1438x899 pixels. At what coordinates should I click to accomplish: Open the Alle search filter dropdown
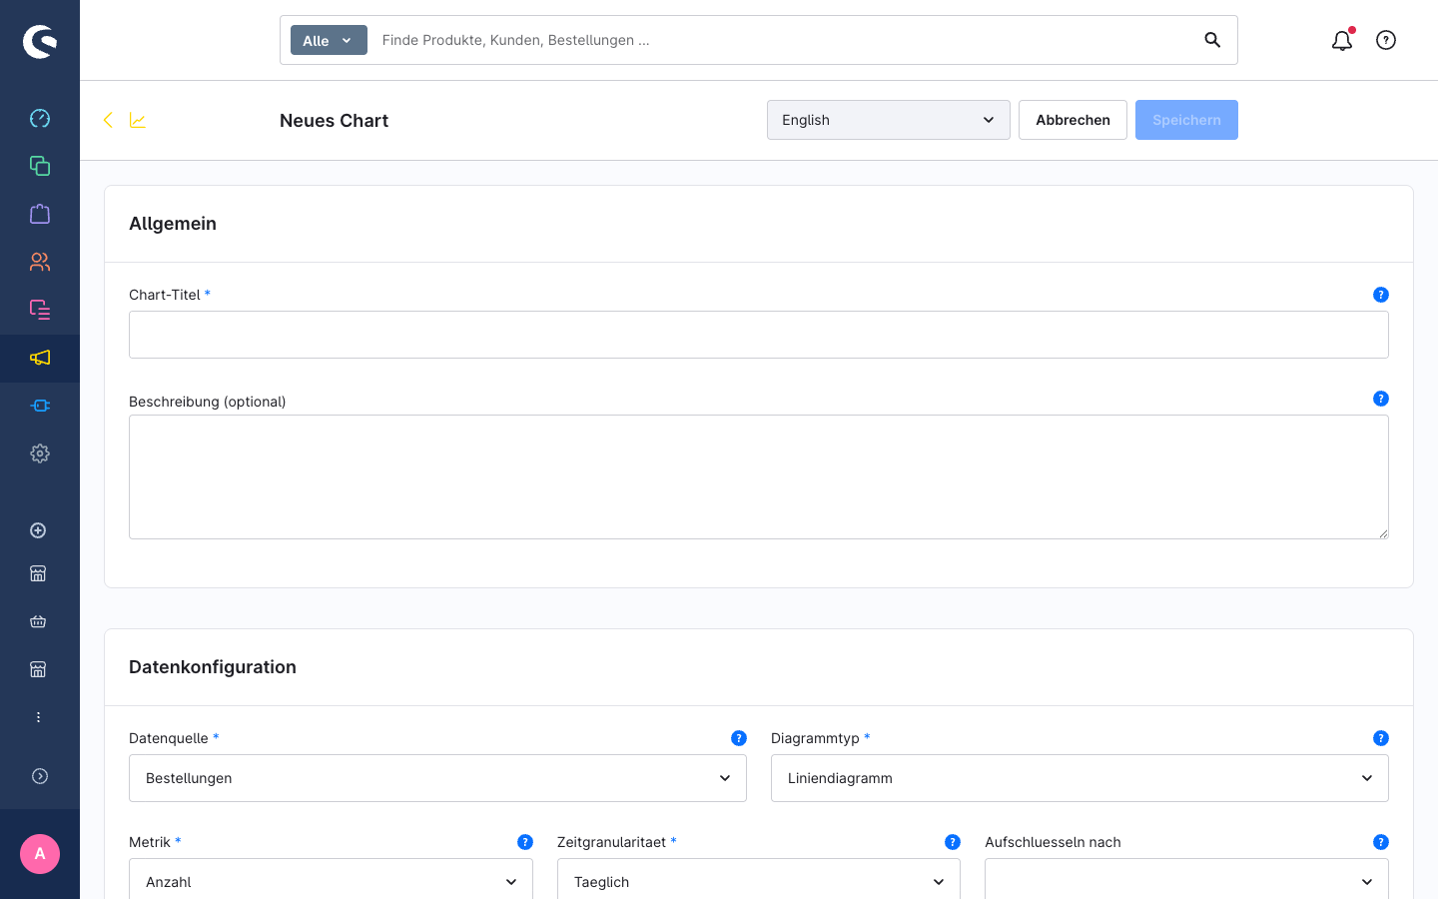(x=329, y=40)
